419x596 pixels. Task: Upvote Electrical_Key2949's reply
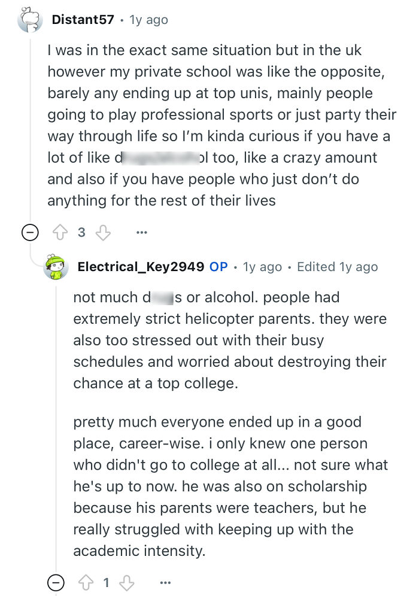pos(88,582)
